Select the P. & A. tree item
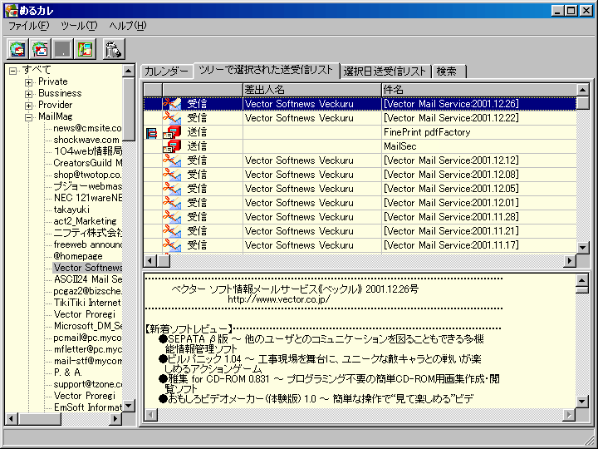Screen dimensions: 598x449 (67, 373)
